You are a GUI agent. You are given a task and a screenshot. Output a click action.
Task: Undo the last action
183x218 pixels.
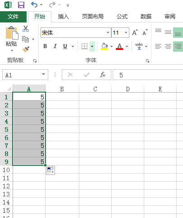(x=34, y=5)
